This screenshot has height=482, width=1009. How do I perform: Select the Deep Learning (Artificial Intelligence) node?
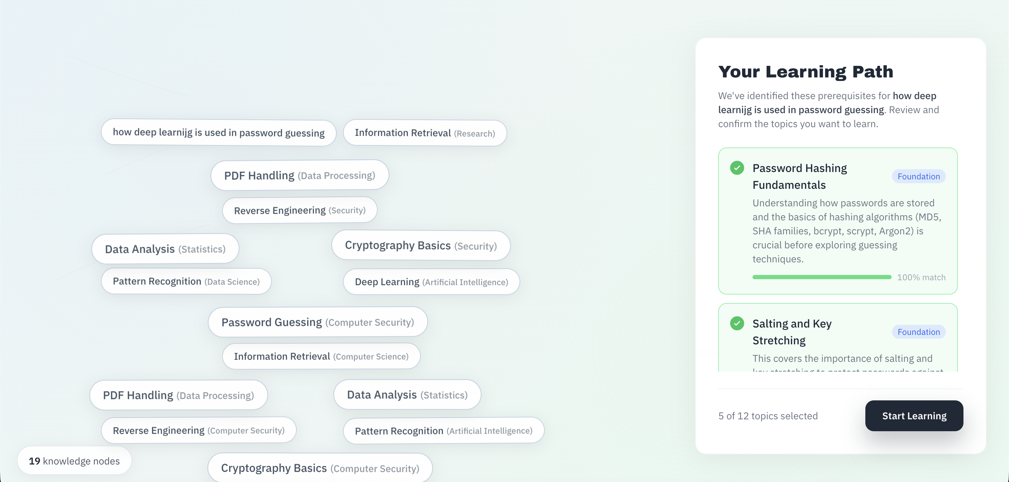[431, 282]
